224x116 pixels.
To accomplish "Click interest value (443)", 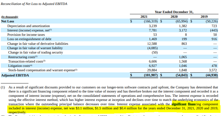I will point(214,30).
